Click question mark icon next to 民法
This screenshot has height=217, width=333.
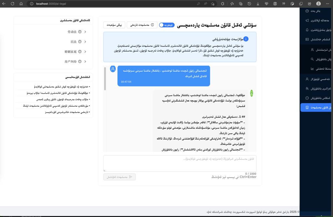pos(80,42)
